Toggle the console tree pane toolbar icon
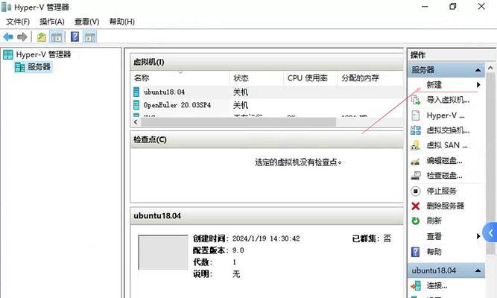The width and height of the screenshot is (497, 298). [x=57, y=37]
